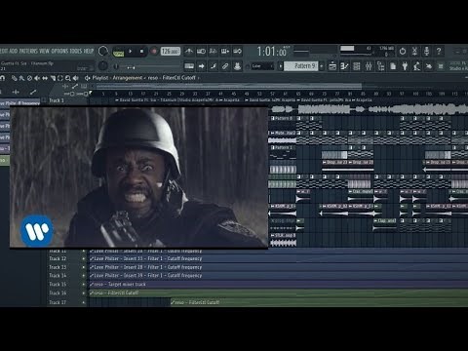Toggle mute switch on Track 16
Screen dimensions: 468x351
click(x=84, y=293)
